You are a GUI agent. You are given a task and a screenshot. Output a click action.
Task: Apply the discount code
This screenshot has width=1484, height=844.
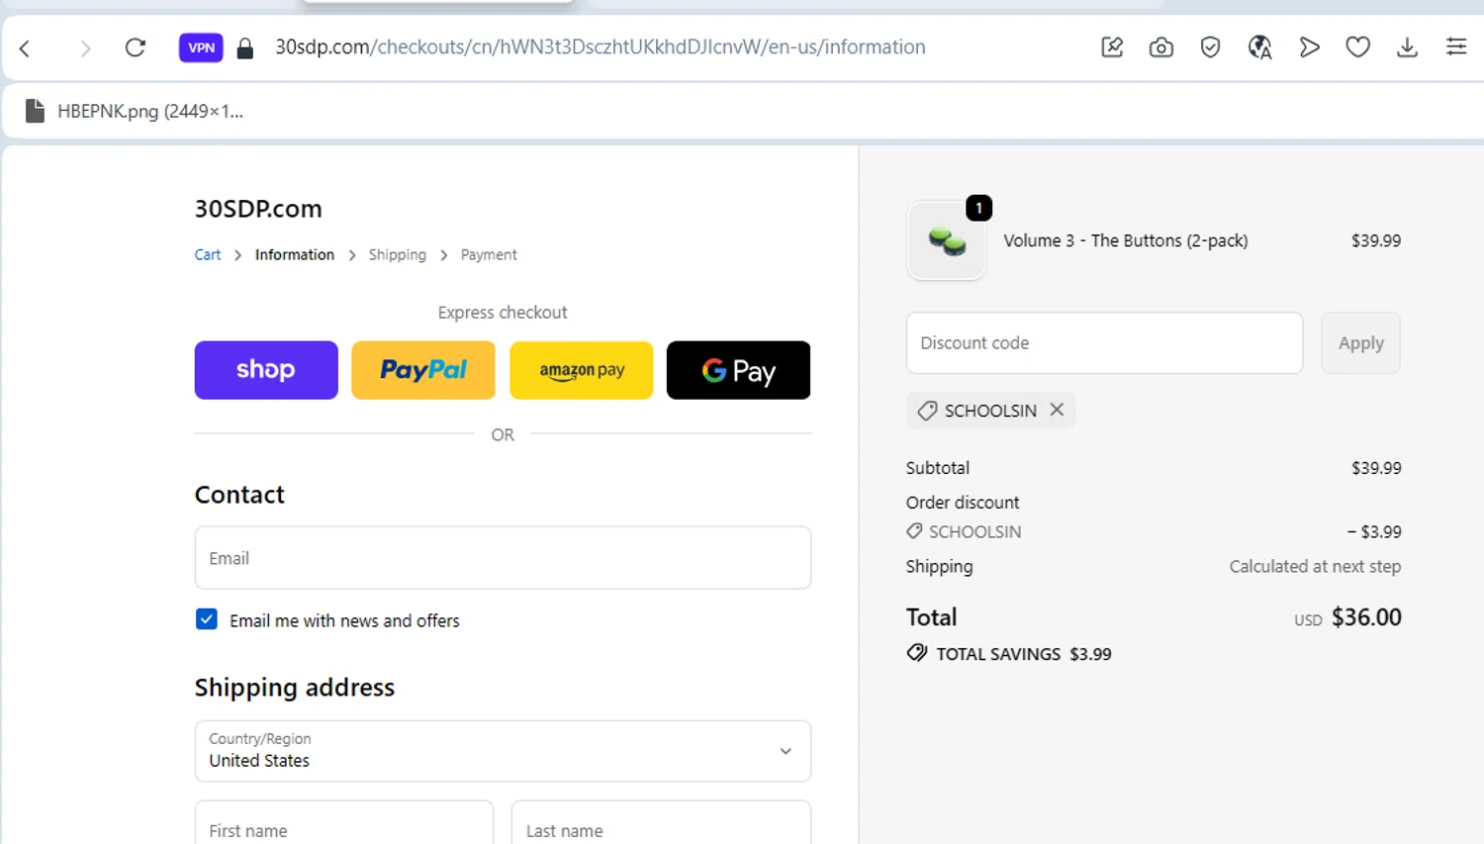point(1360,343)
